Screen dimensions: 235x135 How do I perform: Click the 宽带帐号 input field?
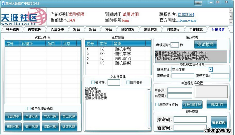click(183, 76)
